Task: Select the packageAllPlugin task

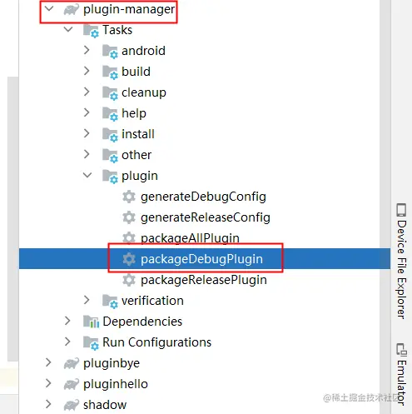Action: (x=190, y=238)
